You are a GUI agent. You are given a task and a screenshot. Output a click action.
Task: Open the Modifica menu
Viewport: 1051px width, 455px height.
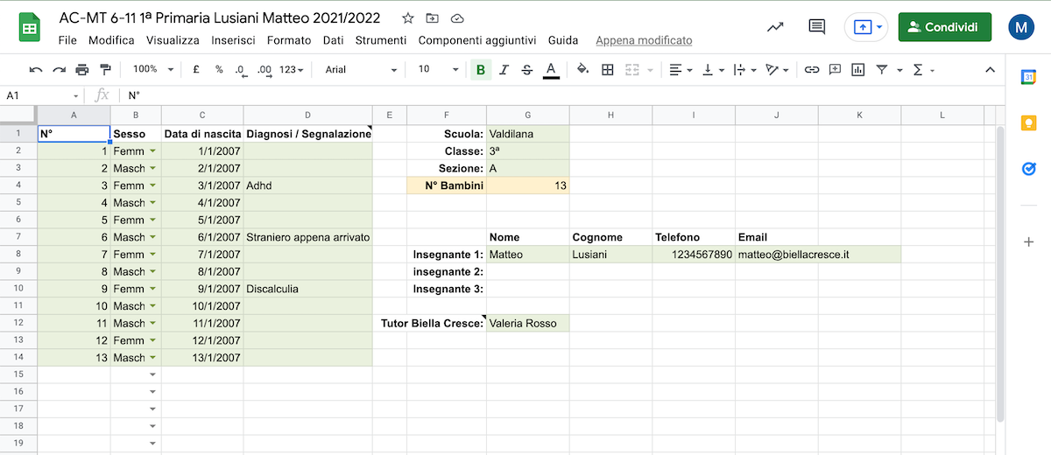[111, 40]
